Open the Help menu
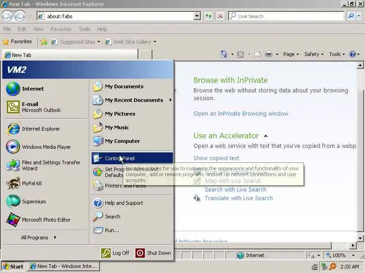 point(102,29)
